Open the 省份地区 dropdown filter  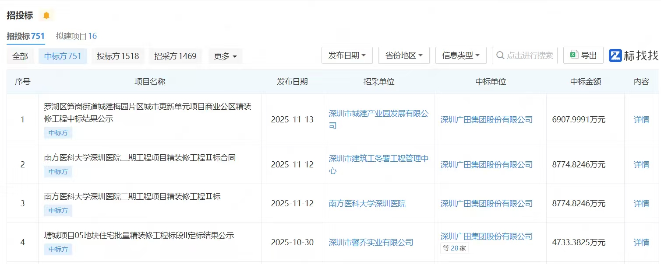click(404, 56)
